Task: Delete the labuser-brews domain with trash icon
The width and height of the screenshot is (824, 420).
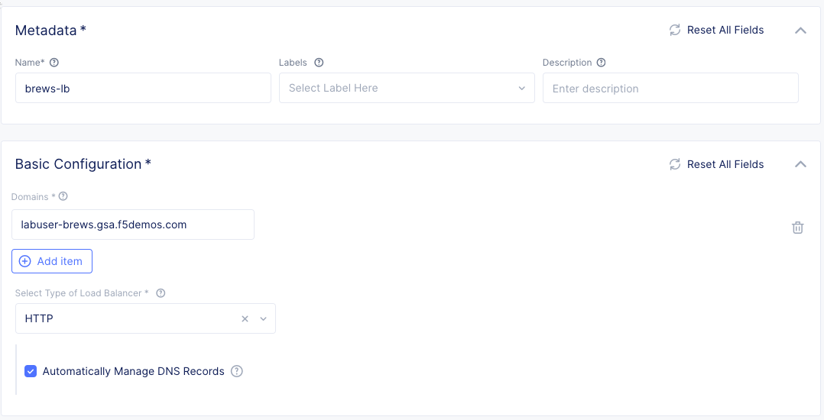Action: pyautogui.click(x=797, y=227)
